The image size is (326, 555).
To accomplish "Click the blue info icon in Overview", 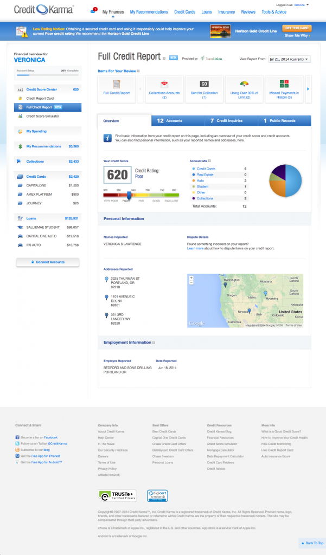I will [x=107, y=138].
